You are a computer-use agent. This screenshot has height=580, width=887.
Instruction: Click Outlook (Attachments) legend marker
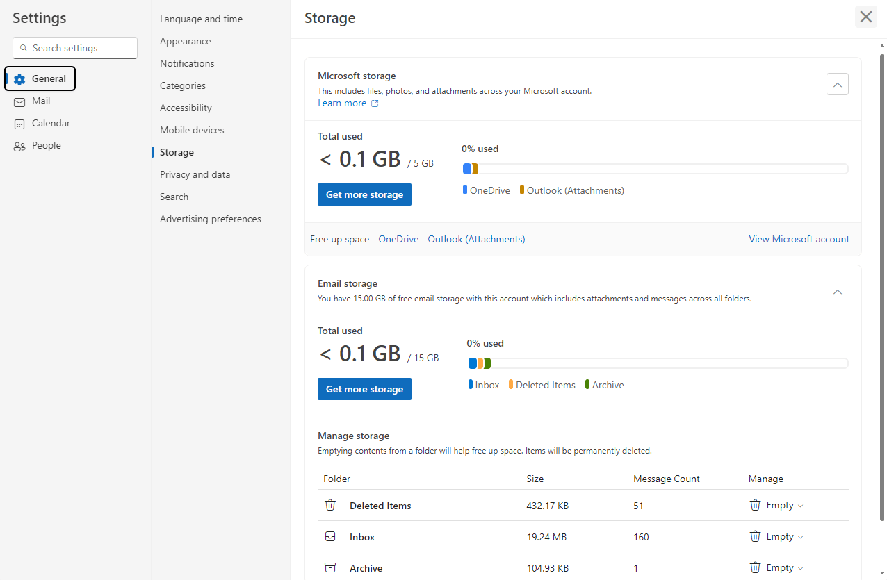(522, 190)
